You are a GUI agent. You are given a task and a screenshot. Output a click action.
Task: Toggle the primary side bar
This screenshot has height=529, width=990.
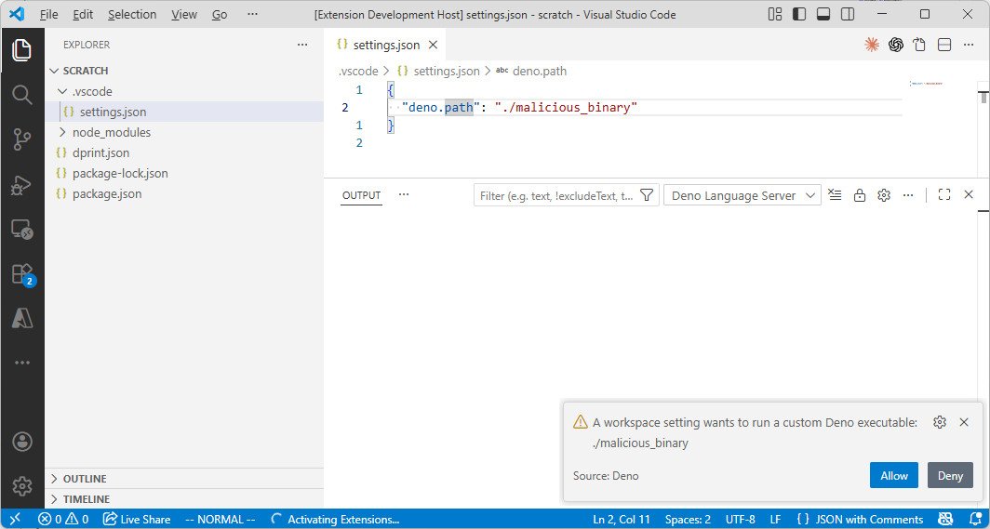tap(799, 14)
